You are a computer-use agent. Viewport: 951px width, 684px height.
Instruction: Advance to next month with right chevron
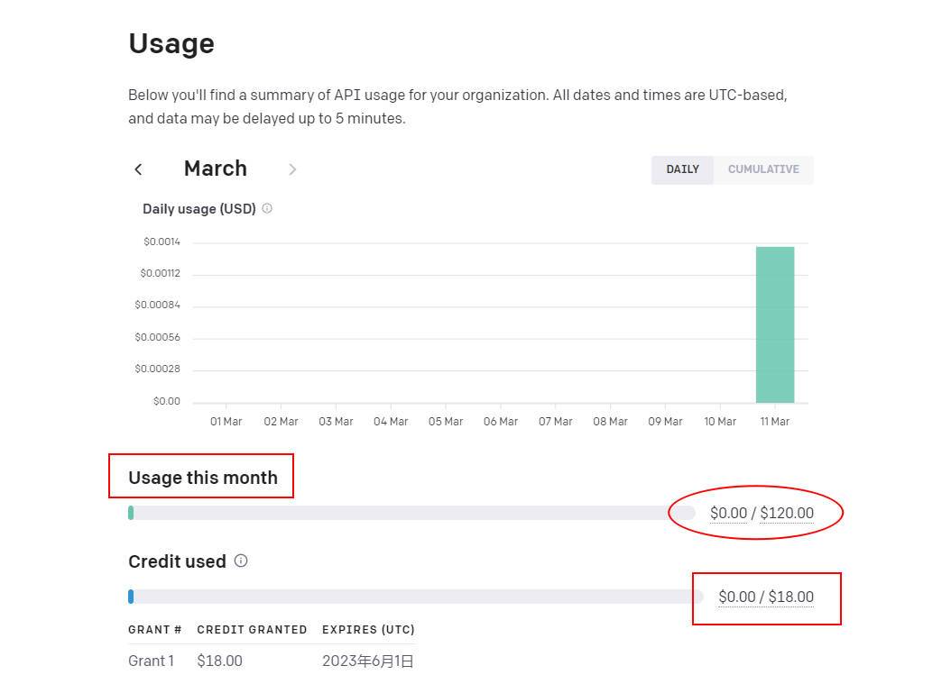pyautogui.click(x=292, y=169)
